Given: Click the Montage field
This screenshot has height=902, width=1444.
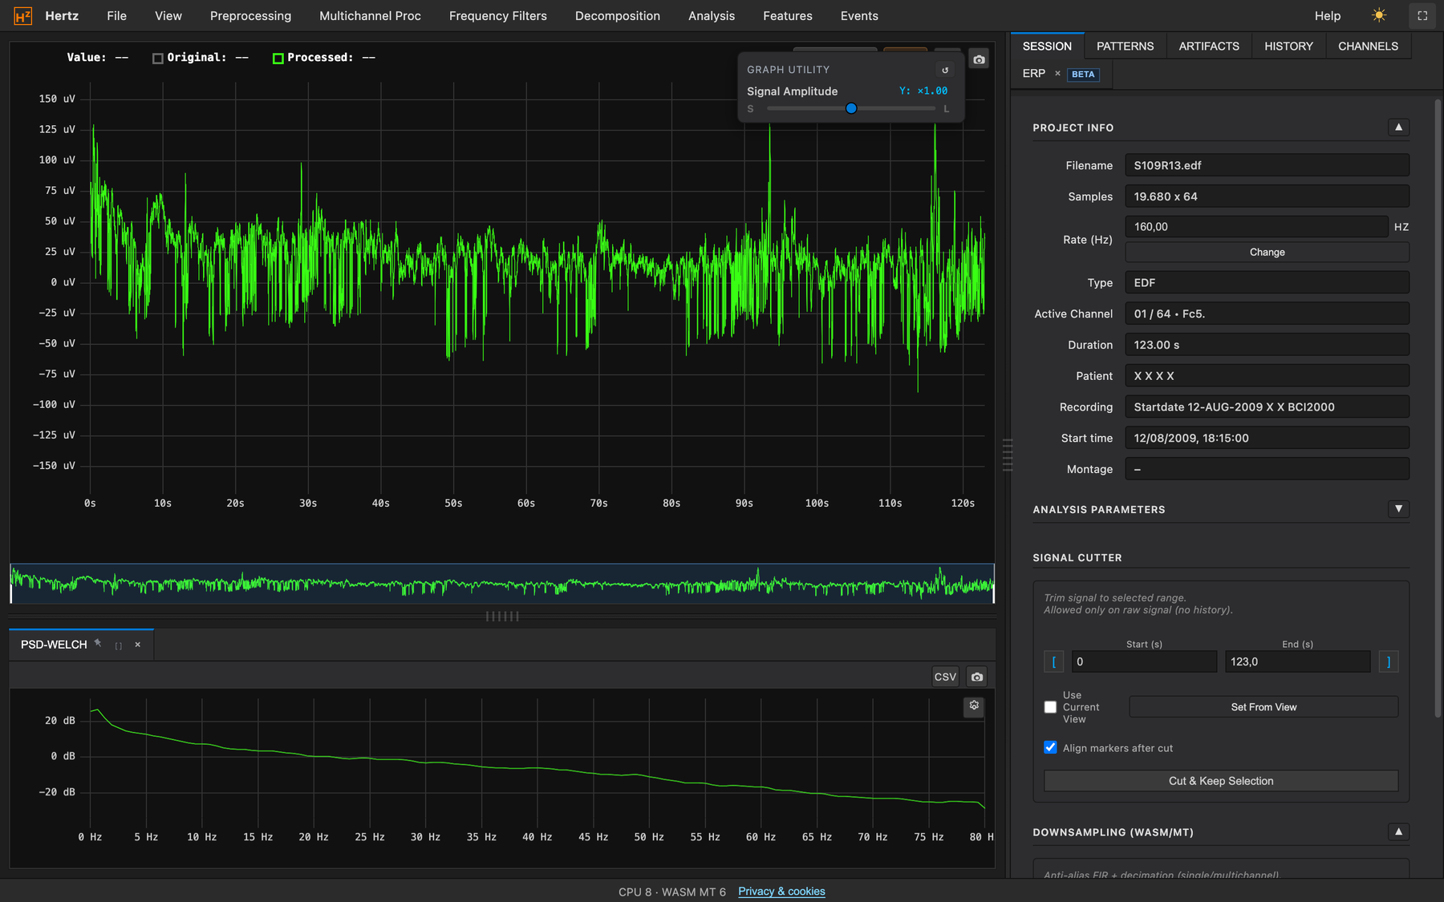Looking at the screenshot, I should 1267,469.
